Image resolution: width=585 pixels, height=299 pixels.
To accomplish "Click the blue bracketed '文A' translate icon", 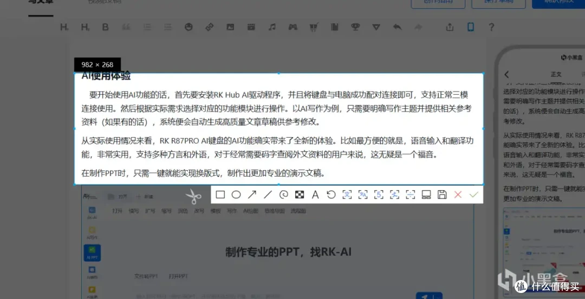I will point(363,194).
